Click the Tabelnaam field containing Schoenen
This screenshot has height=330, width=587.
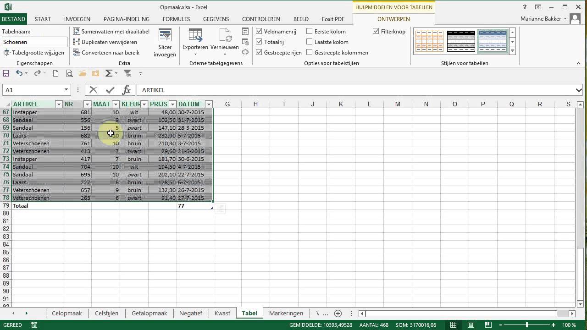[x=34, y=42]
